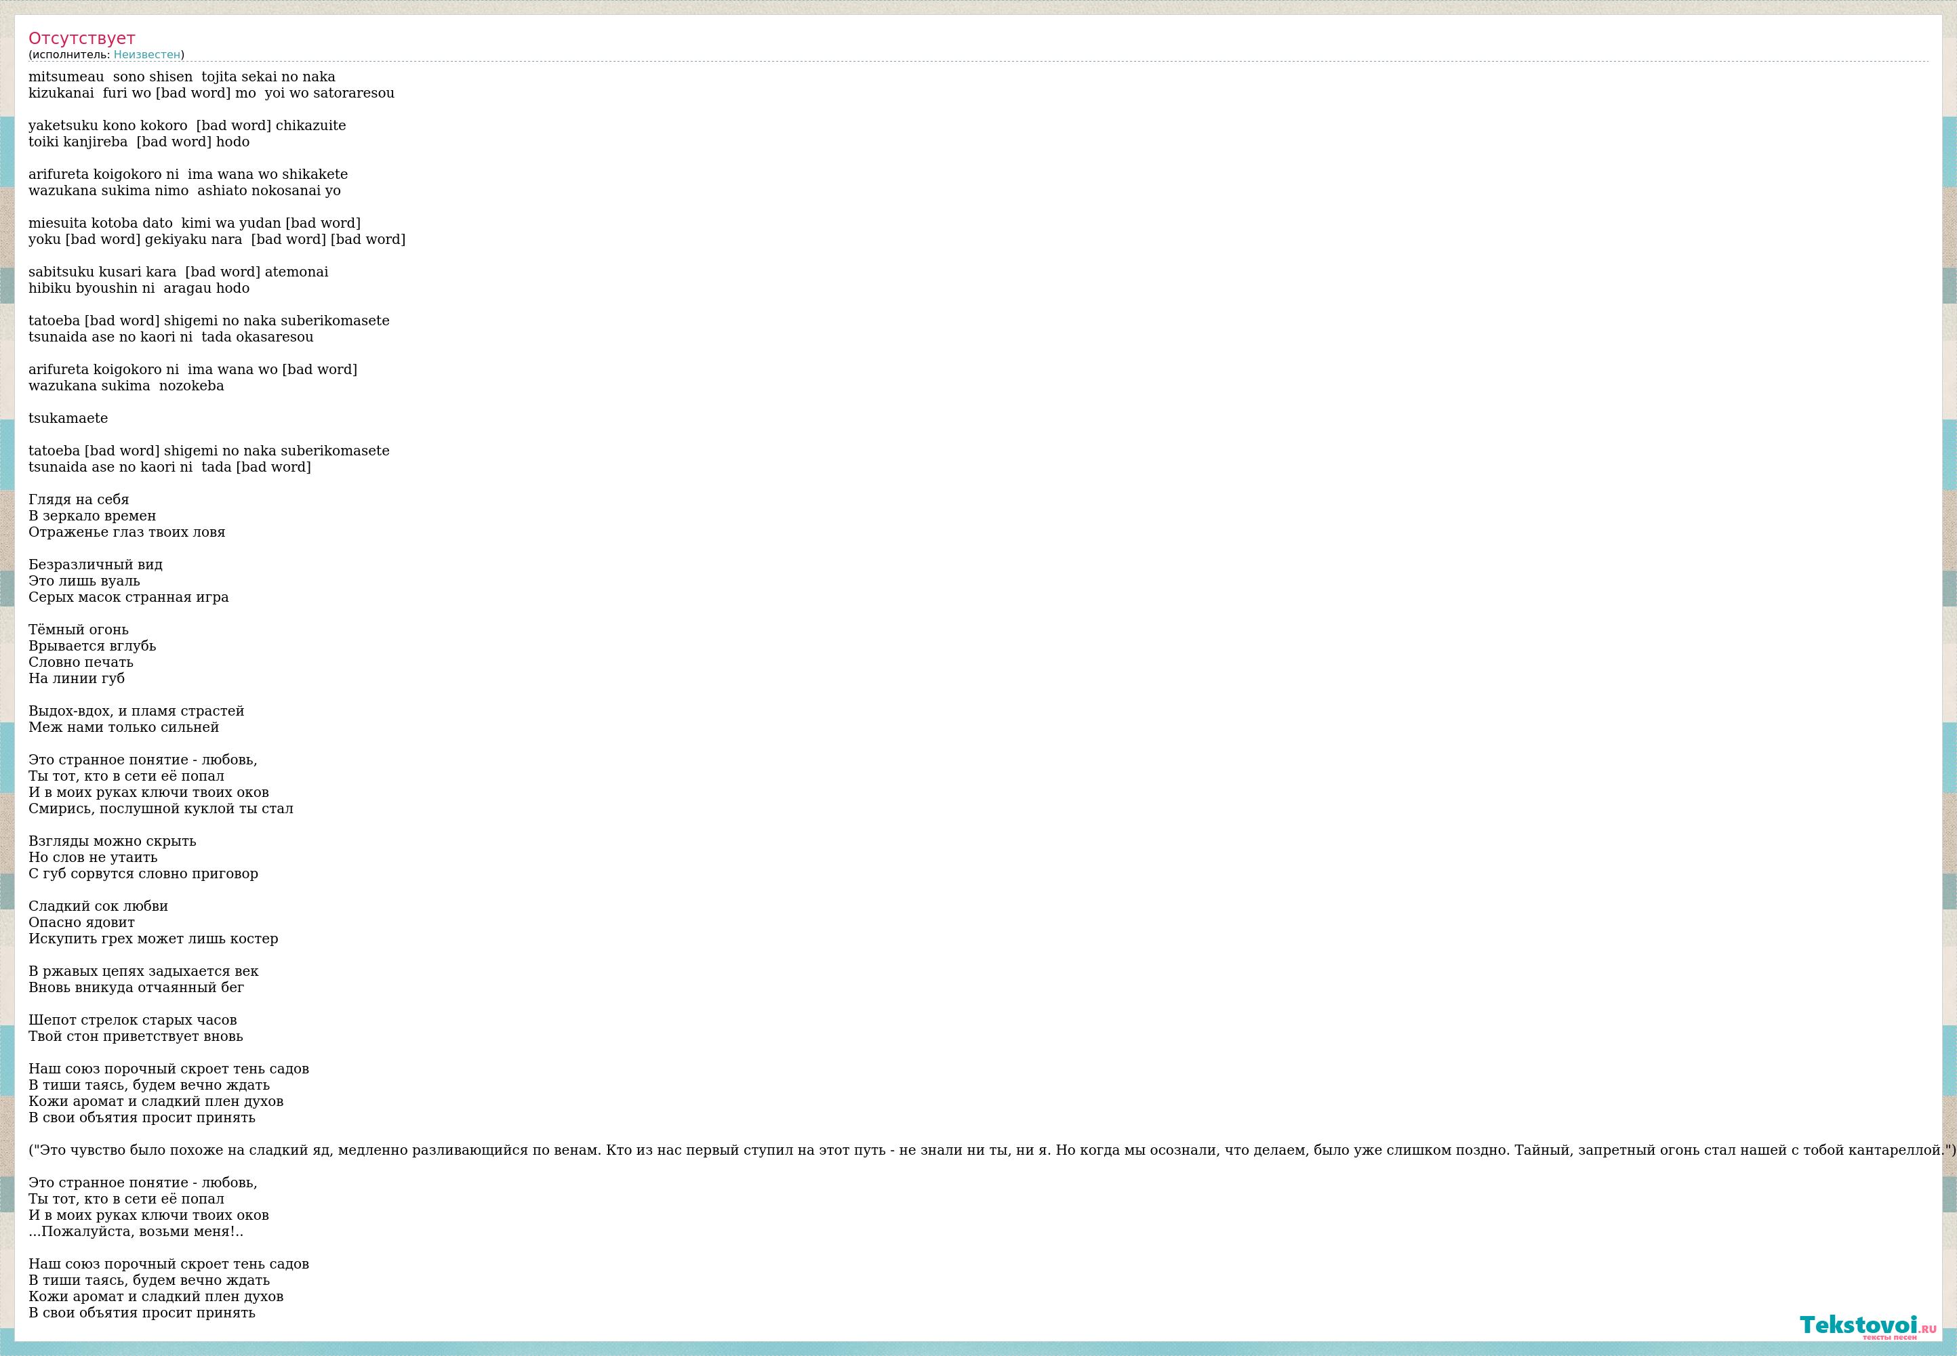Click the line "Меж нами только сильней"
The height and width of the screenshot is (1356, 1957).
pos(124,728)
